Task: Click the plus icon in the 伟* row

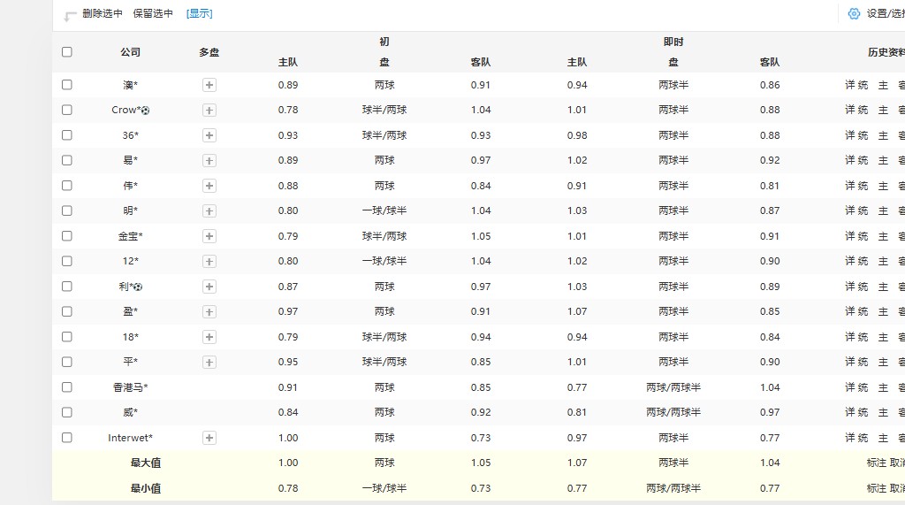Action: point(209,186)
